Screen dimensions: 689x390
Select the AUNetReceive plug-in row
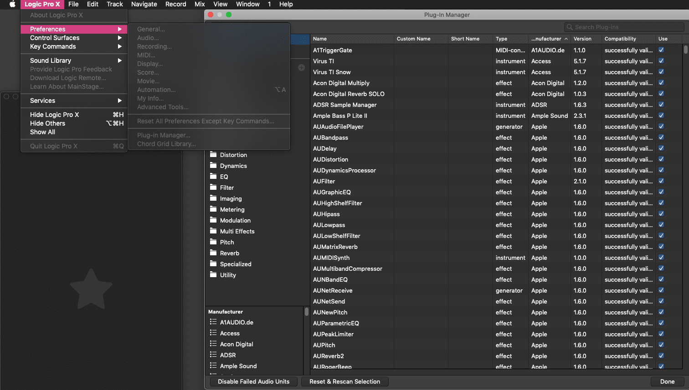497,290
